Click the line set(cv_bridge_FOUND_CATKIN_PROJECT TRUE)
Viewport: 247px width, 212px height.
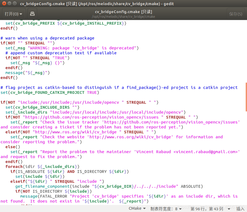coord(50,93)
